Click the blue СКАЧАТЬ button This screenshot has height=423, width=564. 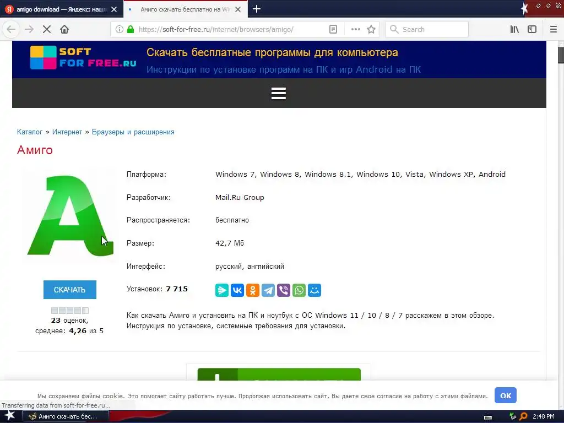[x=70, y=290]
